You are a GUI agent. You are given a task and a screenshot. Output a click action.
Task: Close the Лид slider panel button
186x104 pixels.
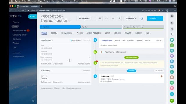tap(31, 17)
